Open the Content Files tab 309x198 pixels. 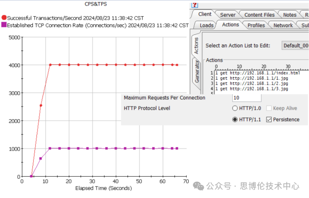coord(259,15)
